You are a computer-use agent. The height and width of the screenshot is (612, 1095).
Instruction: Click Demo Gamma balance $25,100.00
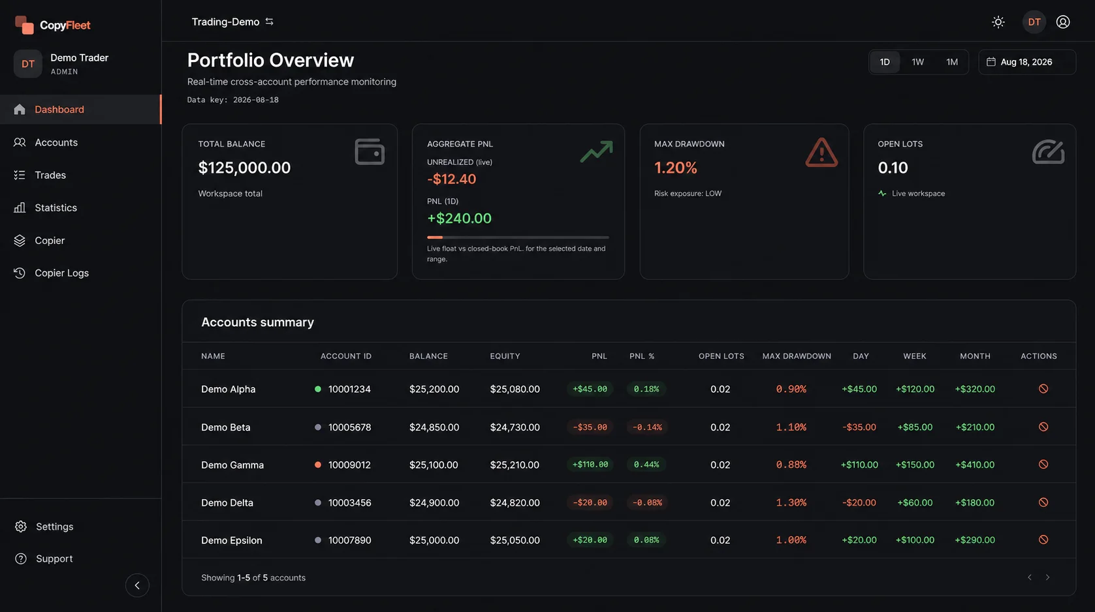(434, 465)
